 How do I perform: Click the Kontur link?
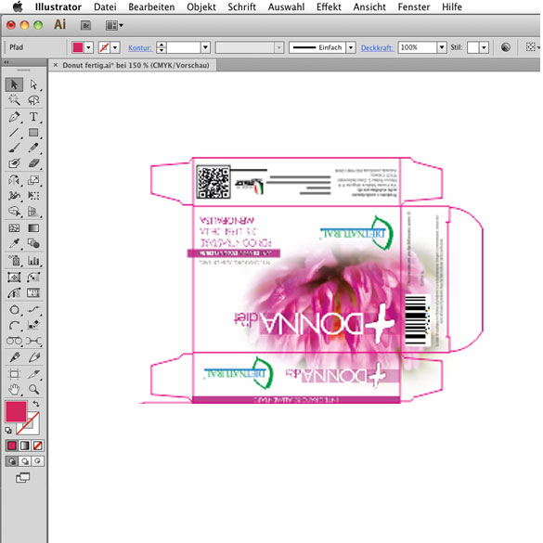point(140,47)
